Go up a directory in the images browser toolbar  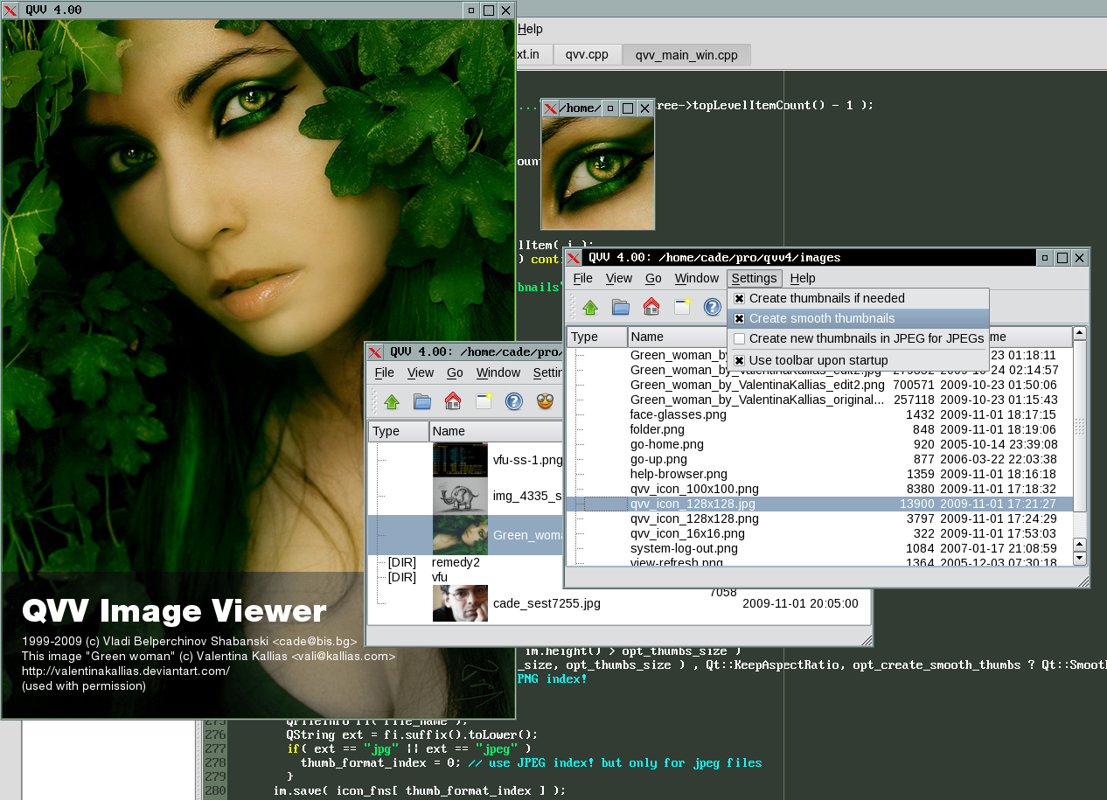(590, 307)
